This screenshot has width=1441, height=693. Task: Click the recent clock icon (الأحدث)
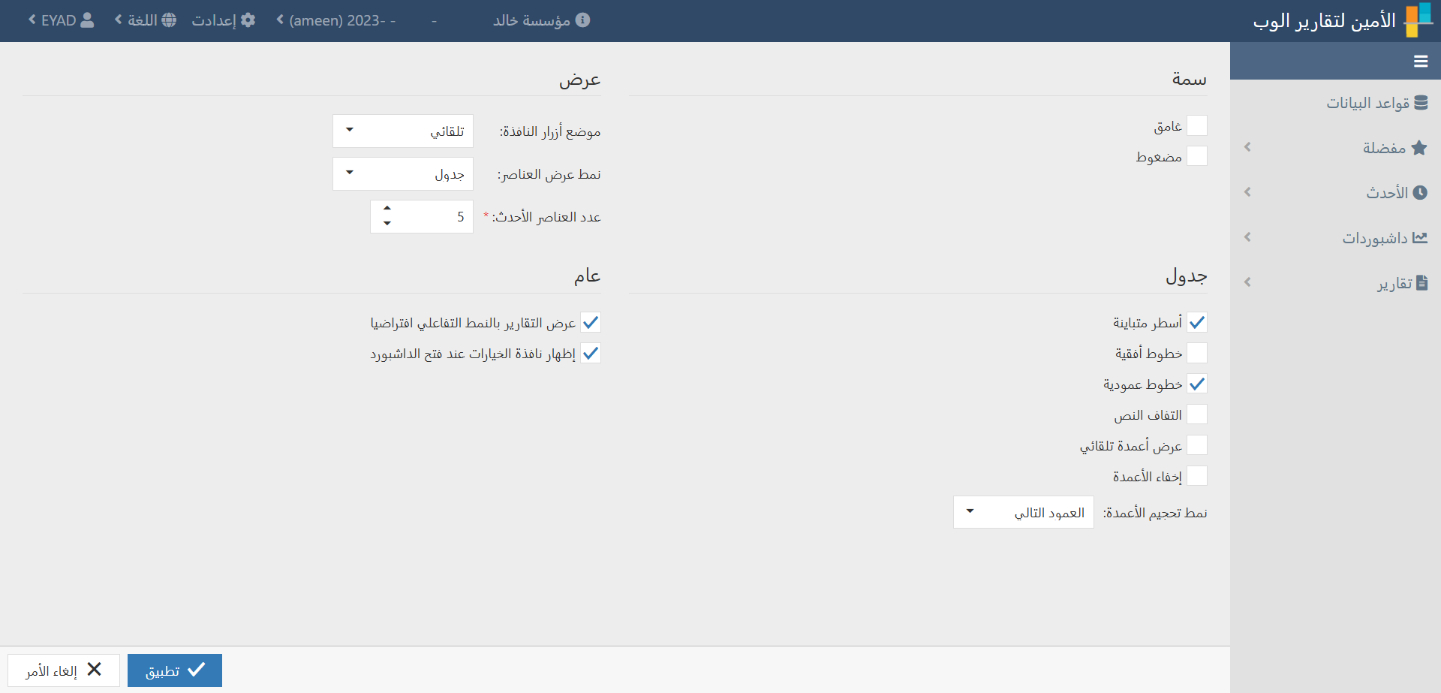(1419, 193)
